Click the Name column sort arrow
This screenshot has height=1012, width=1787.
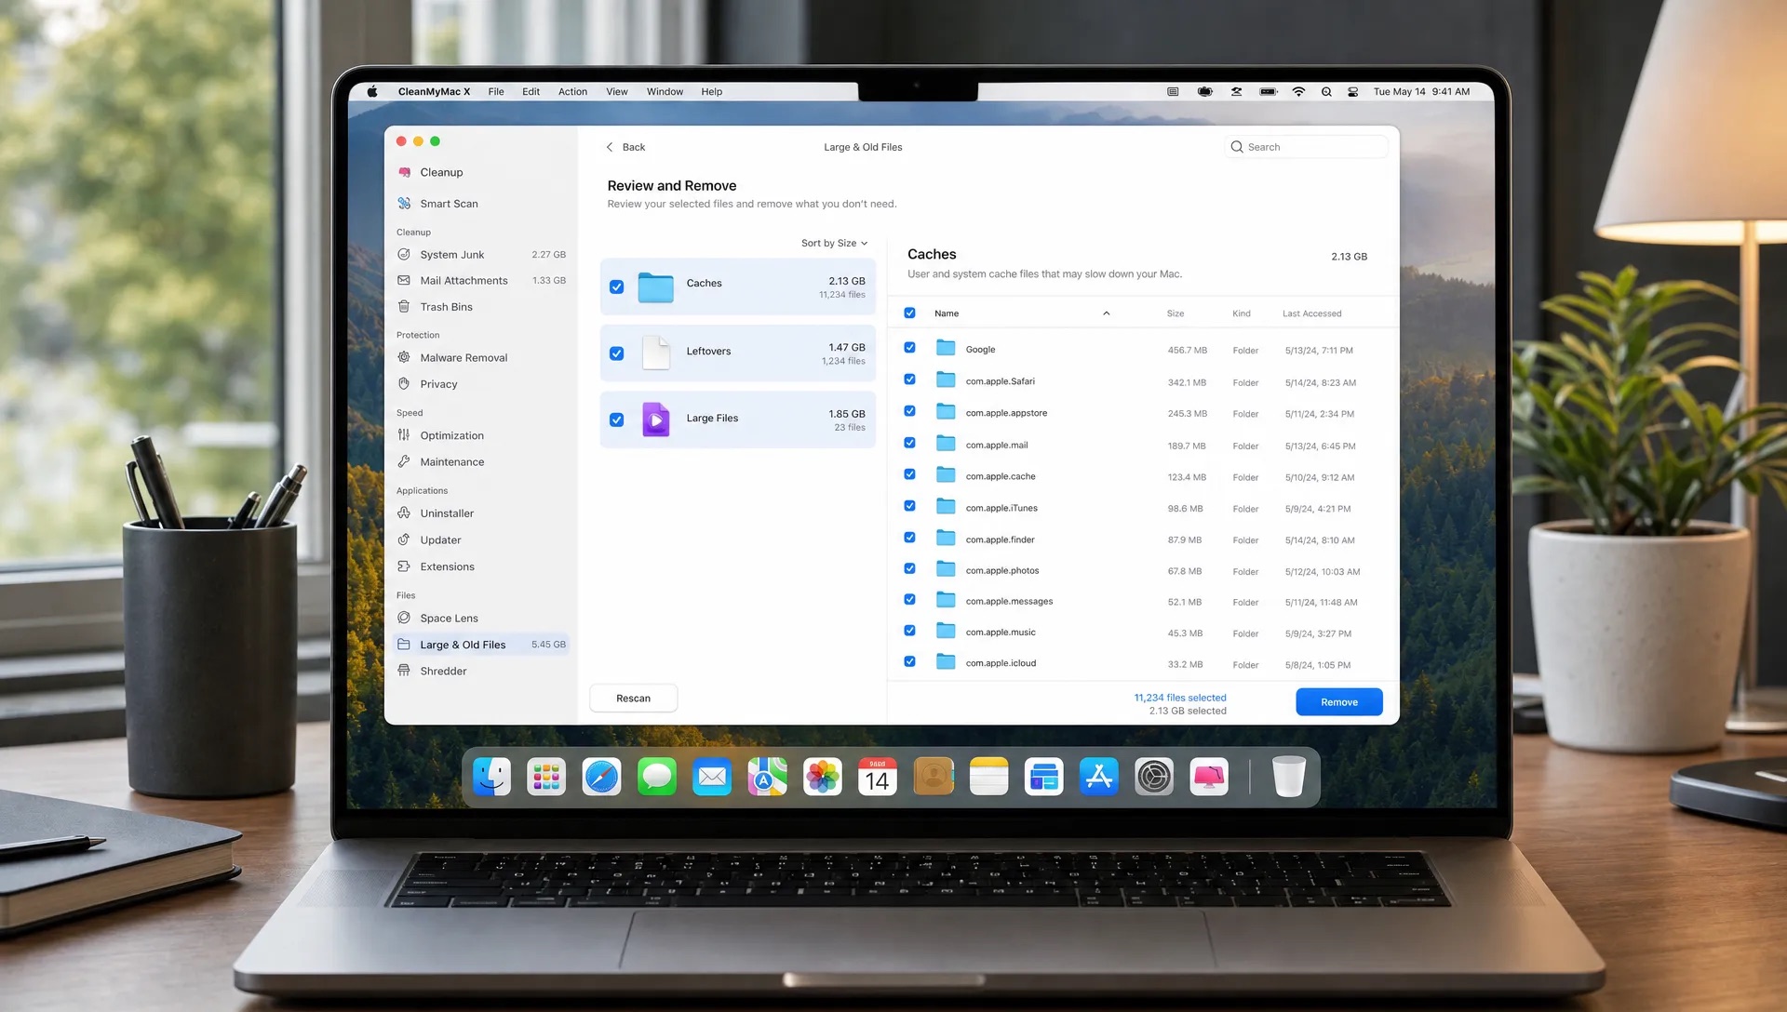(1106, 313)
